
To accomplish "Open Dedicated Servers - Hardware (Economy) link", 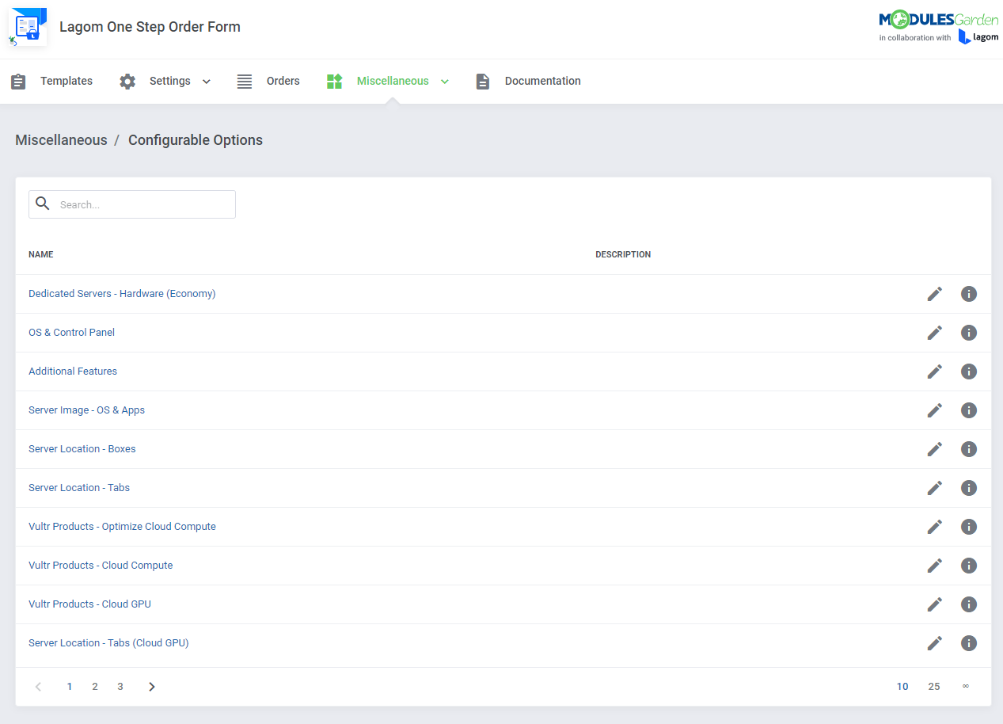I will (122, 294).
